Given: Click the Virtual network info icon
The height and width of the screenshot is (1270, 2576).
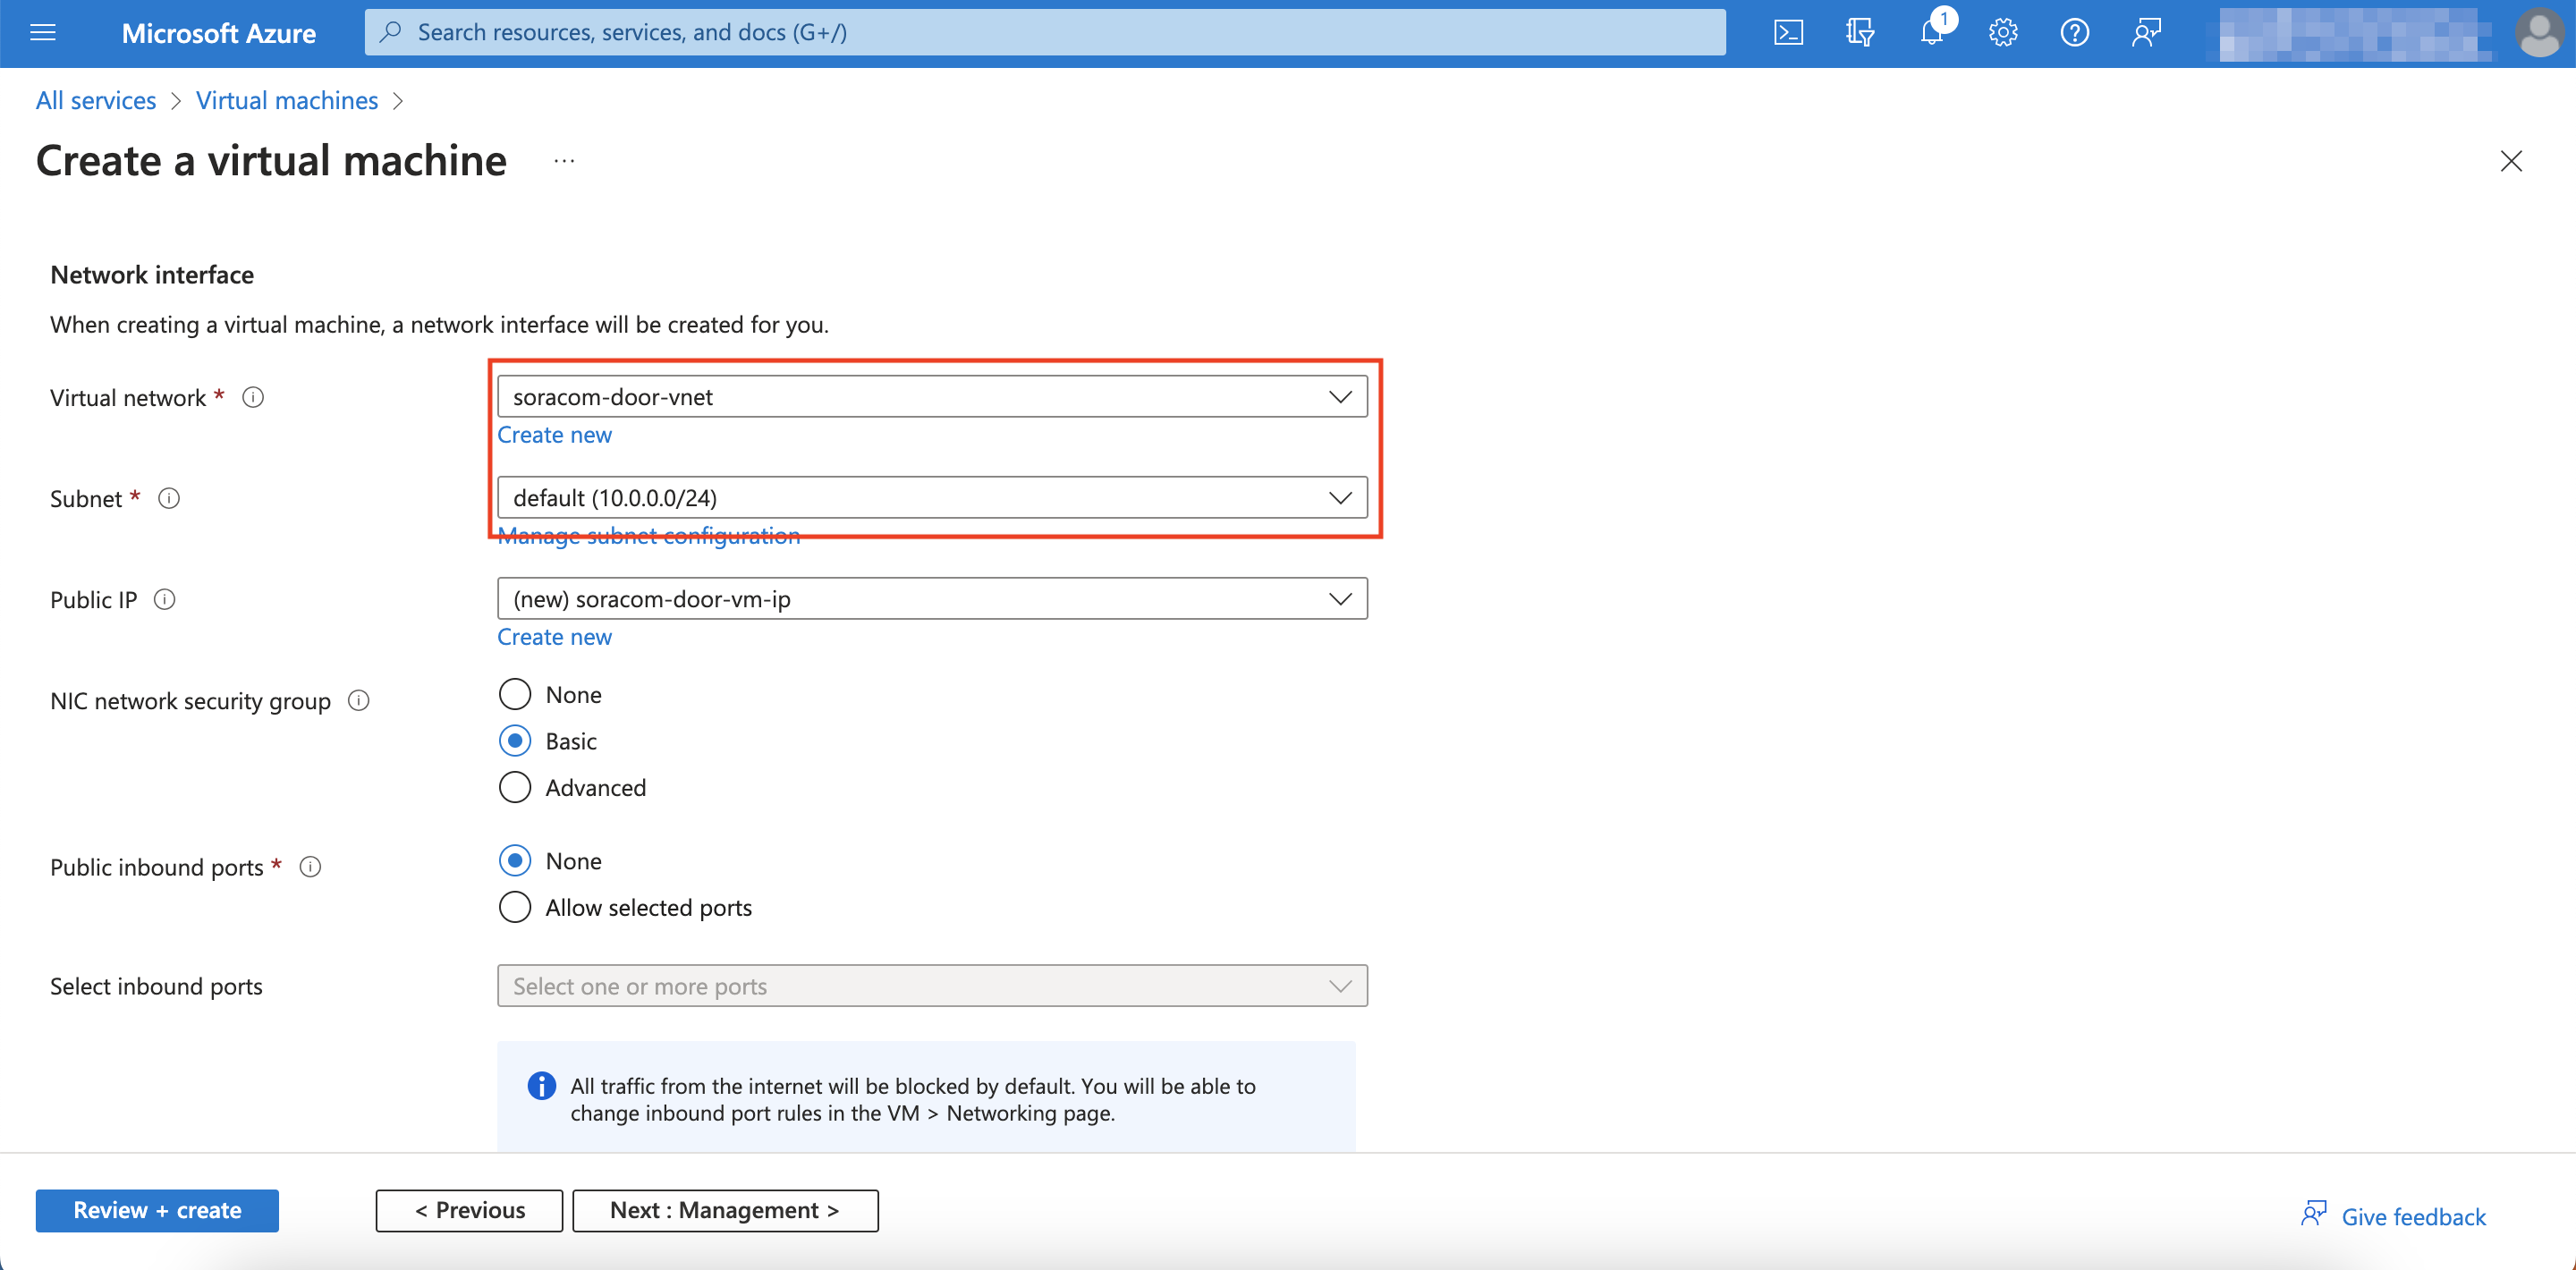Looking at the screenshot, I should (x=253, y=397).
